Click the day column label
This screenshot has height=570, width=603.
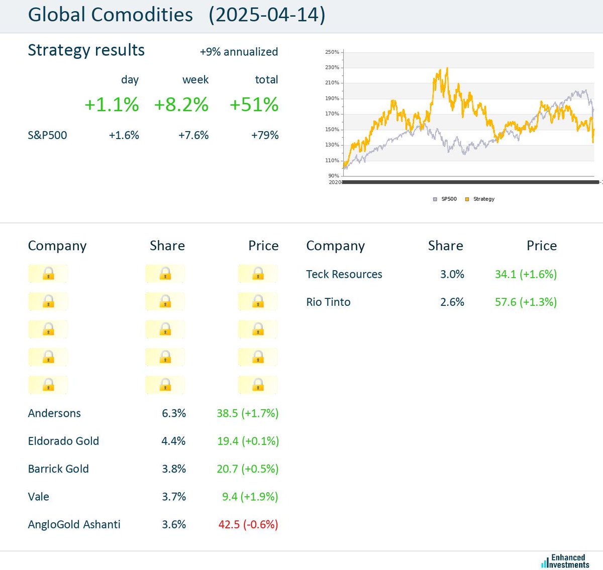(x=130, y=80)
